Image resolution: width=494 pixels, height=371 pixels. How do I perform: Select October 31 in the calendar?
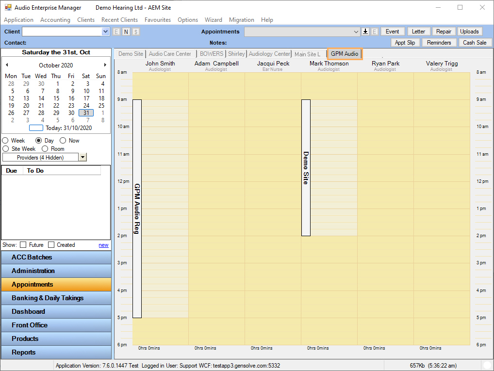(86, 113)
